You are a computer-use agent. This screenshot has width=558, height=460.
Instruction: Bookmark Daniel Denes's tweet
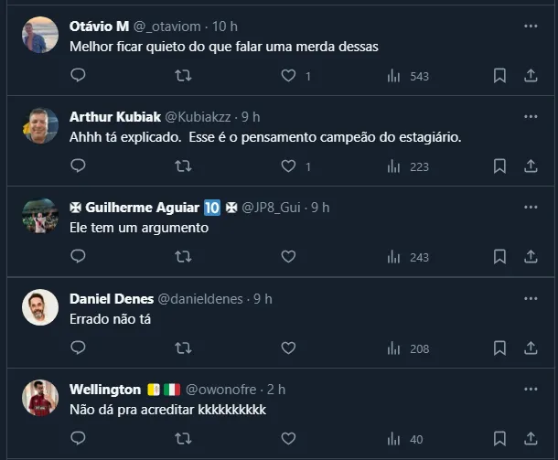[x=499, y=348]
